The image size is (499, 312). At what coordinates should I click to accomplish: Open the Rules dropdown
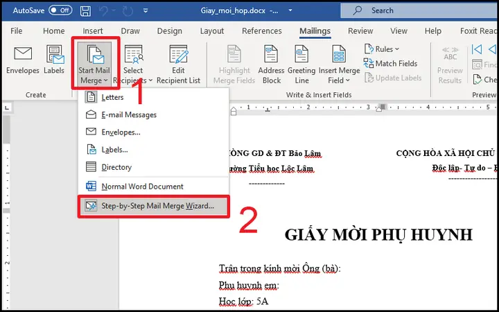point(382,49)
